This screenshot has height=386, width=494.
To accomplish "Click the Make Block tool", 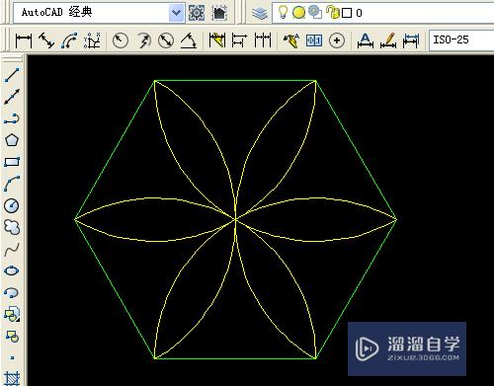I will (x=12, y=336).
